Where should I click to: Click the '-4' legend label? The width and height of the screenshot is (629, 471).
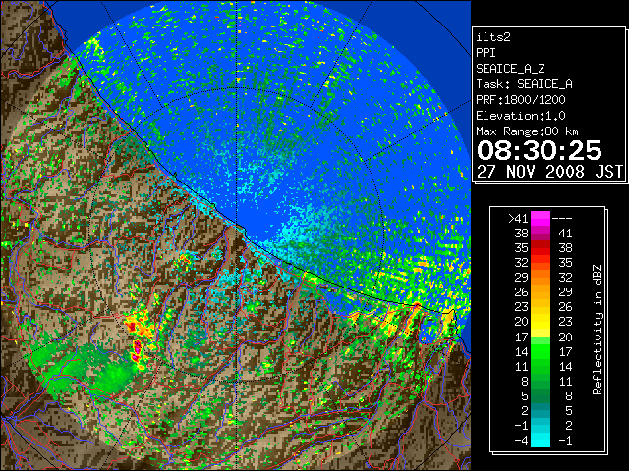click(x=521, y=441)
